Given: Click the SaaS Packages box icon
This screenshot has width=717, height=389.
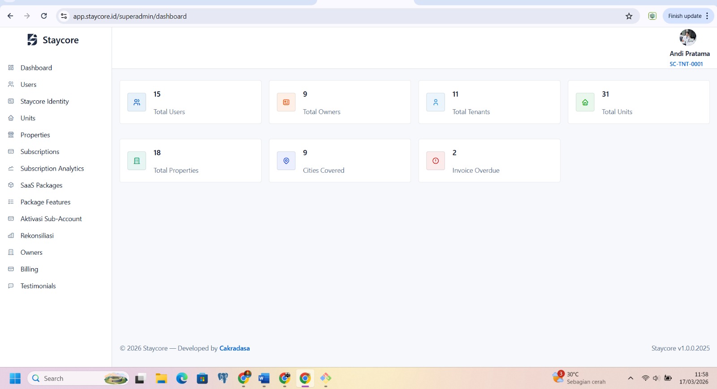Looking at the screenshot, I should pyautogui.click(x=11, y=185).
